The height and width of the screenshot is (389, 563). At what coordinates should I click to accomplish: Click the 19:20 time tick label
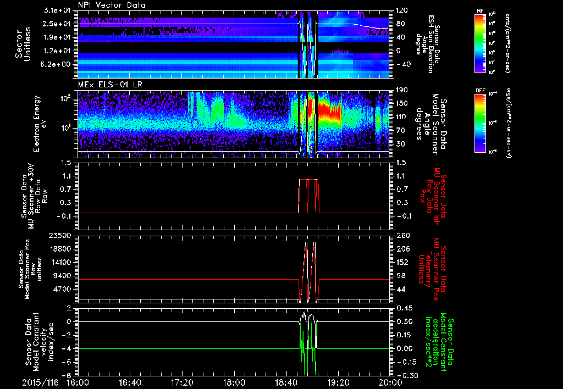[x=338, y=382]
